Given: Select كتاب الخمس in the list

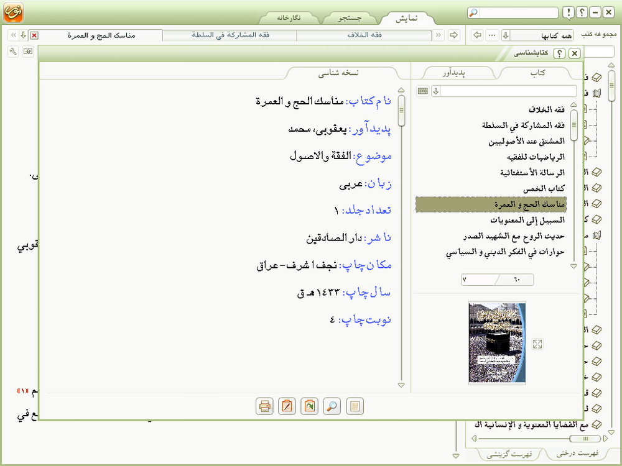Looking at the screenshot, I should (x=491, y=189).
